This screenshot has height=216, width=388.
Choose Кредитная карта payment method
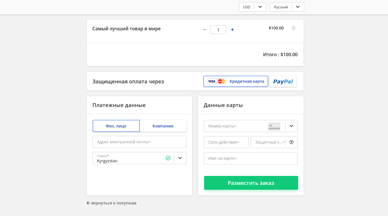247,81
